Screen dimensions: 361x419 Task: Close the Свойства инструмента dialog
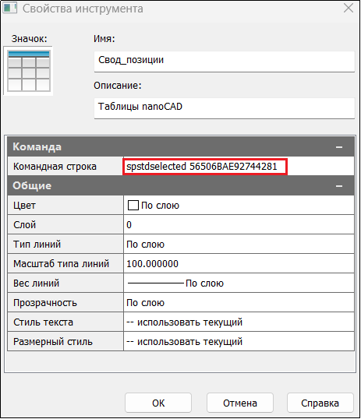tap(349, 9)
